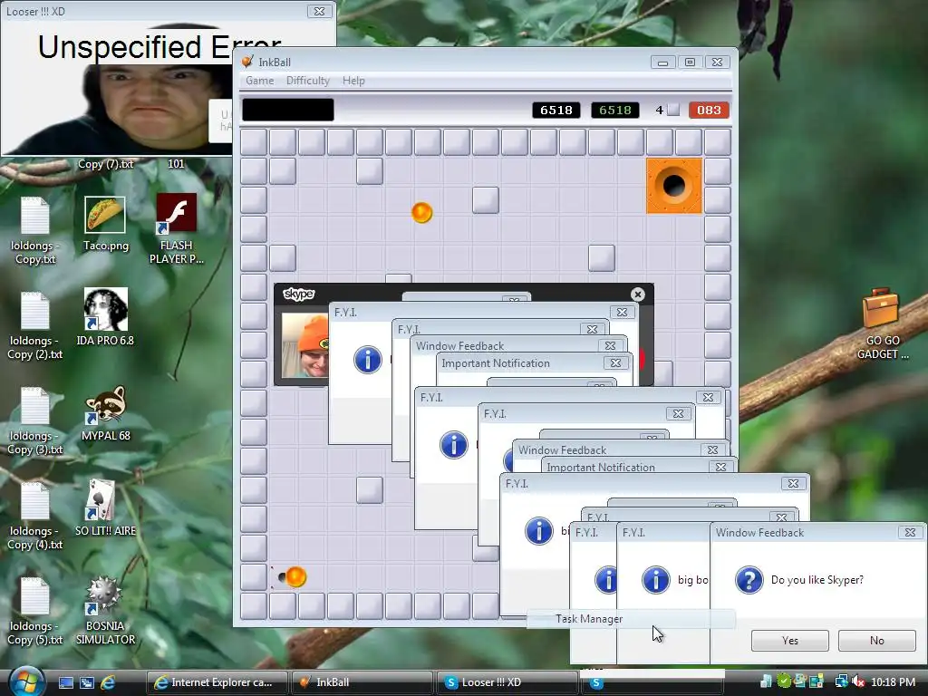This screenshot has height=696, width=928.
Task: Select the FLASH PLAYER shortcut icon
Action: tap(177, 228)
